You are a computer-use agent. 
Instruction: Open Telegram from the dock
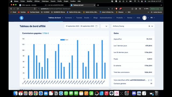pyautogui.click(x=61, y=93)
